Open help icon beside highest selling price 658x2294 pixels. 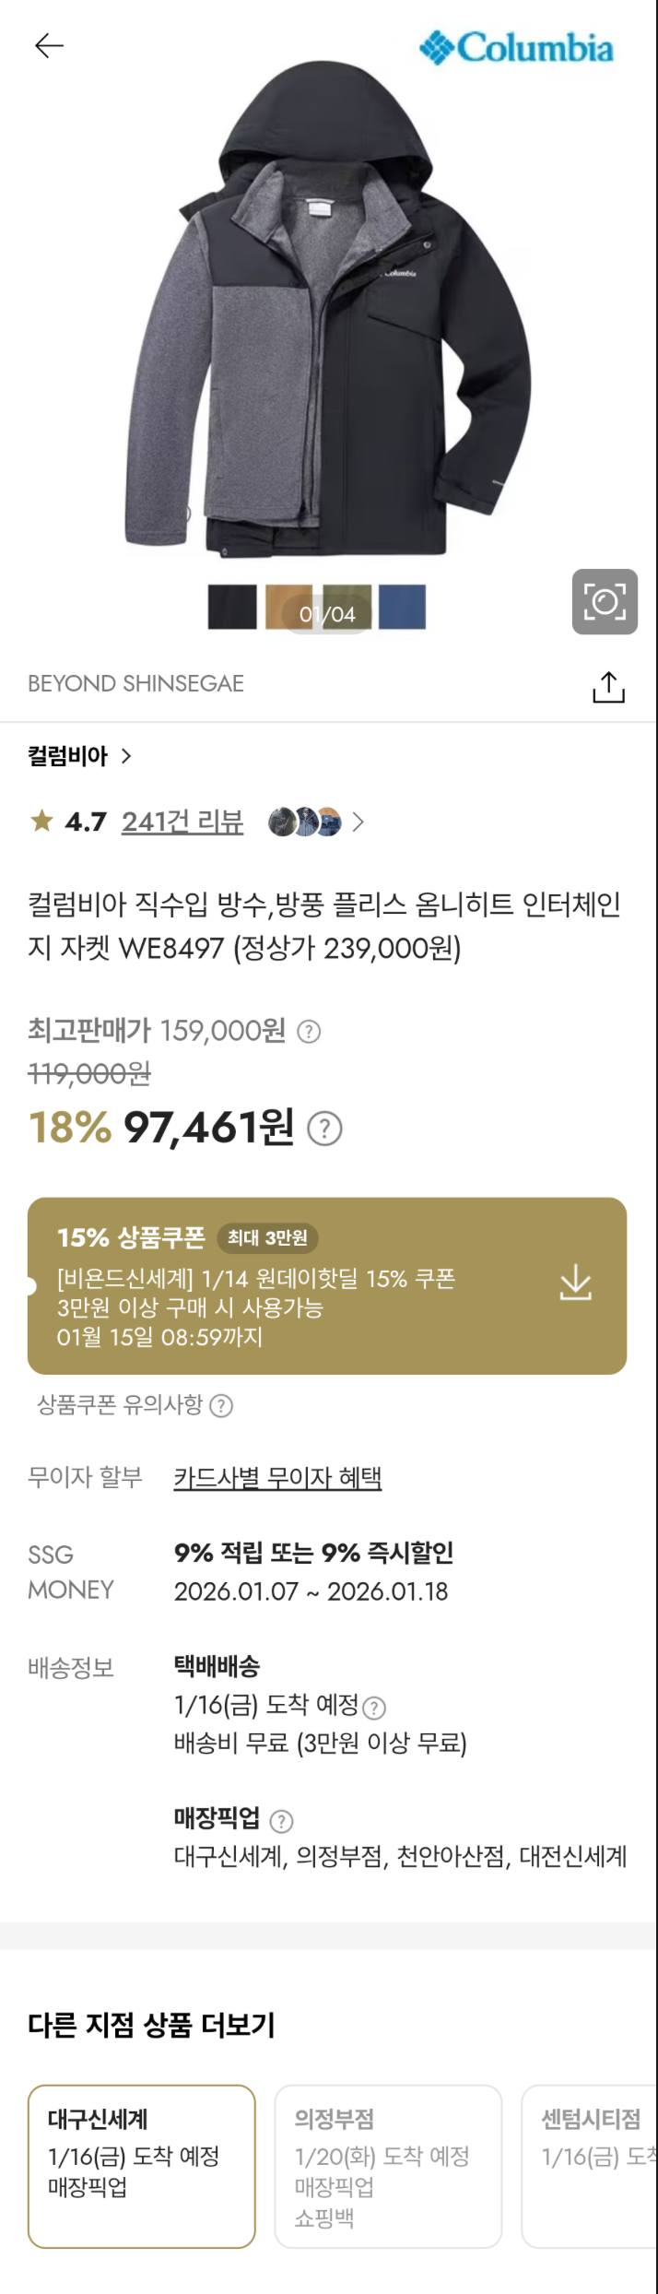point(310,1032)
